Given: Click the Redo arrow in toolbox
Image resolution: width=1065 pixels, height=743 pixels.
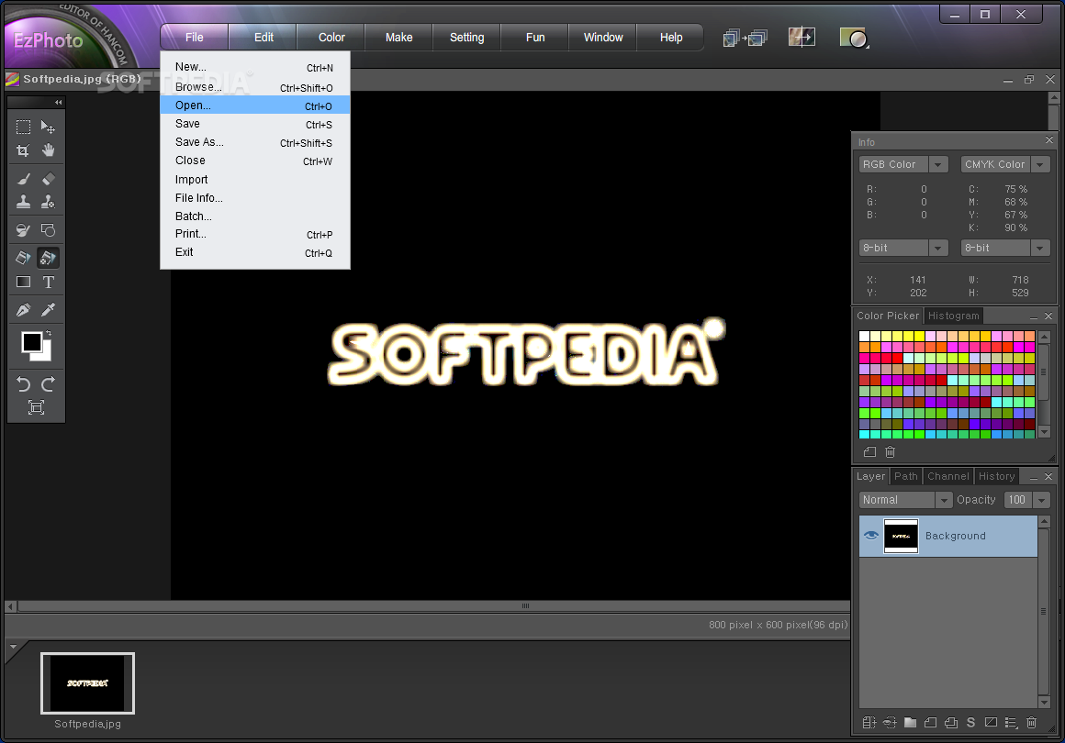Looking at the screenshot, I should coord(49,384).
